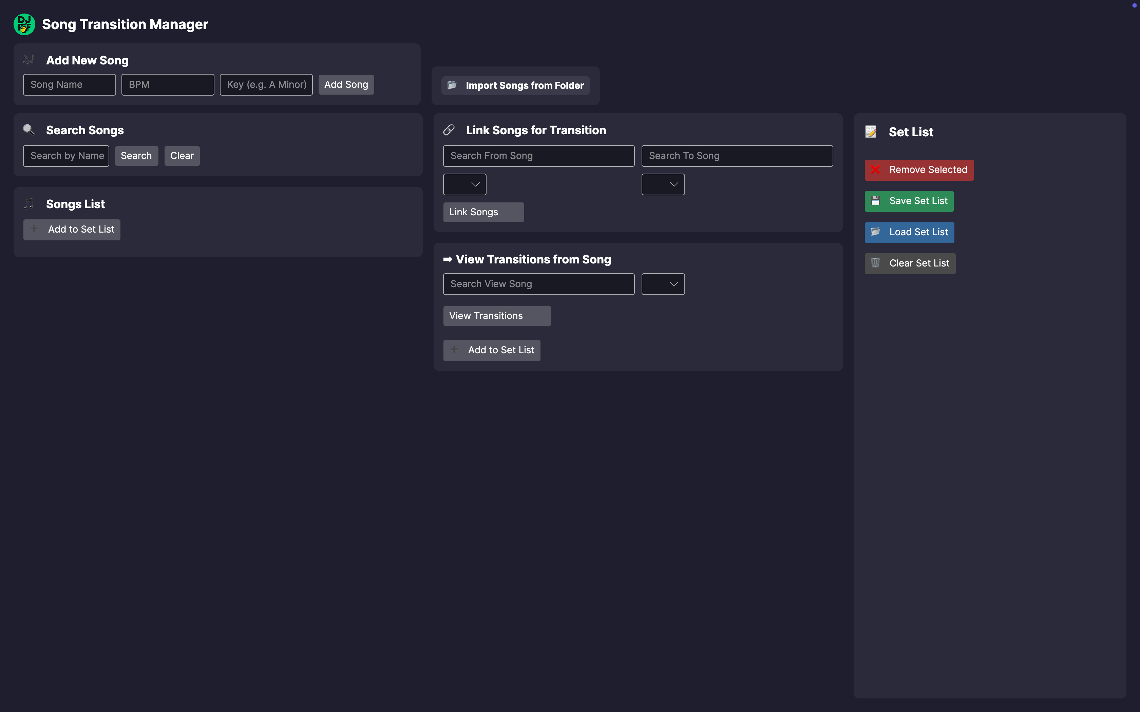This screenshot has height=712, width=1140.
Task: Click the floppy disk icon on Save Set List
Action: pos(875,201)
